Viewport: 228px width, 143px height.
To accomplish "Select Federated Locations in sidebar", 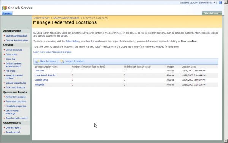I will [16, 102].
